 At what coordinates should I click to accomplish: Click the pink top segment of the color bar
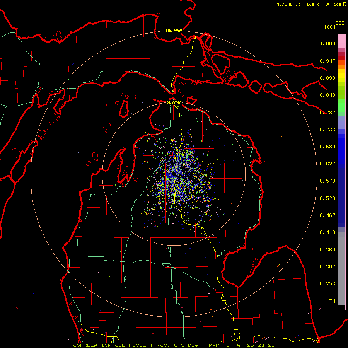[x=341, y=41]
